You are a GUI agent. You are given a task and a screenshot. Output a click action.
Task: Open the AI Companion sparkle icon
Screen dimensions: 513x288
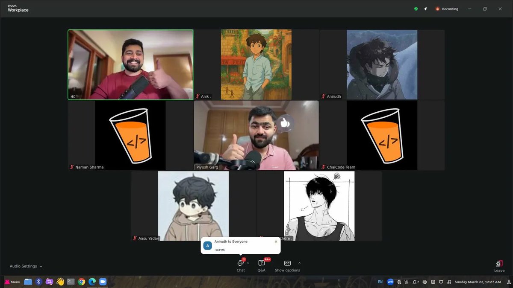click(x=426, y=9)
